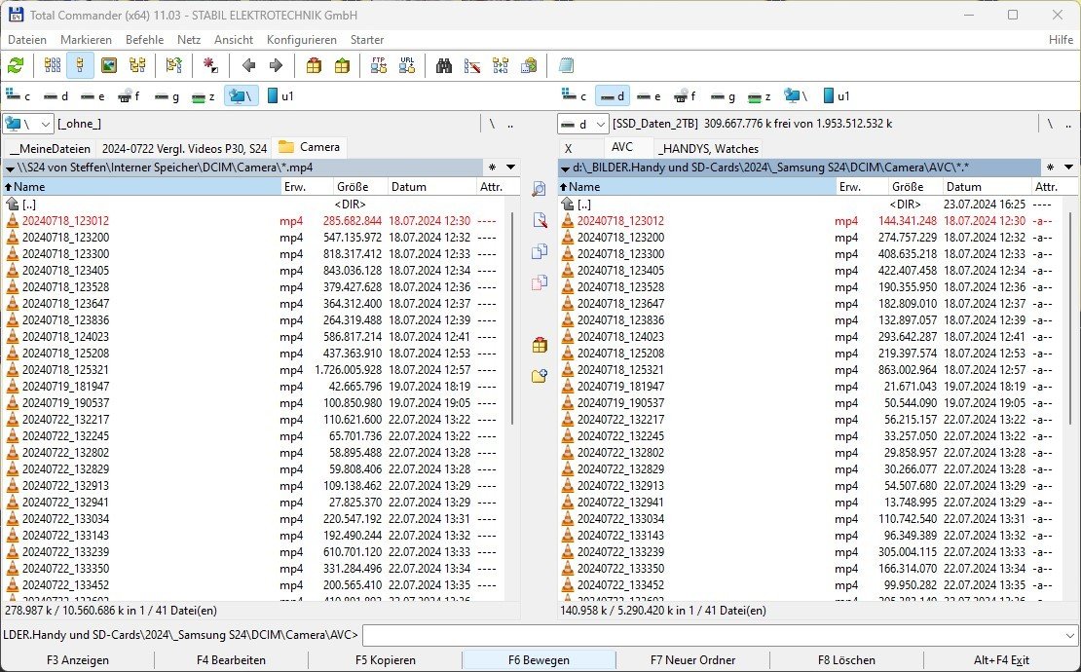
Task: Click the back arrow in toolbar
Action: pyautogui.click(x=248, y=66)
